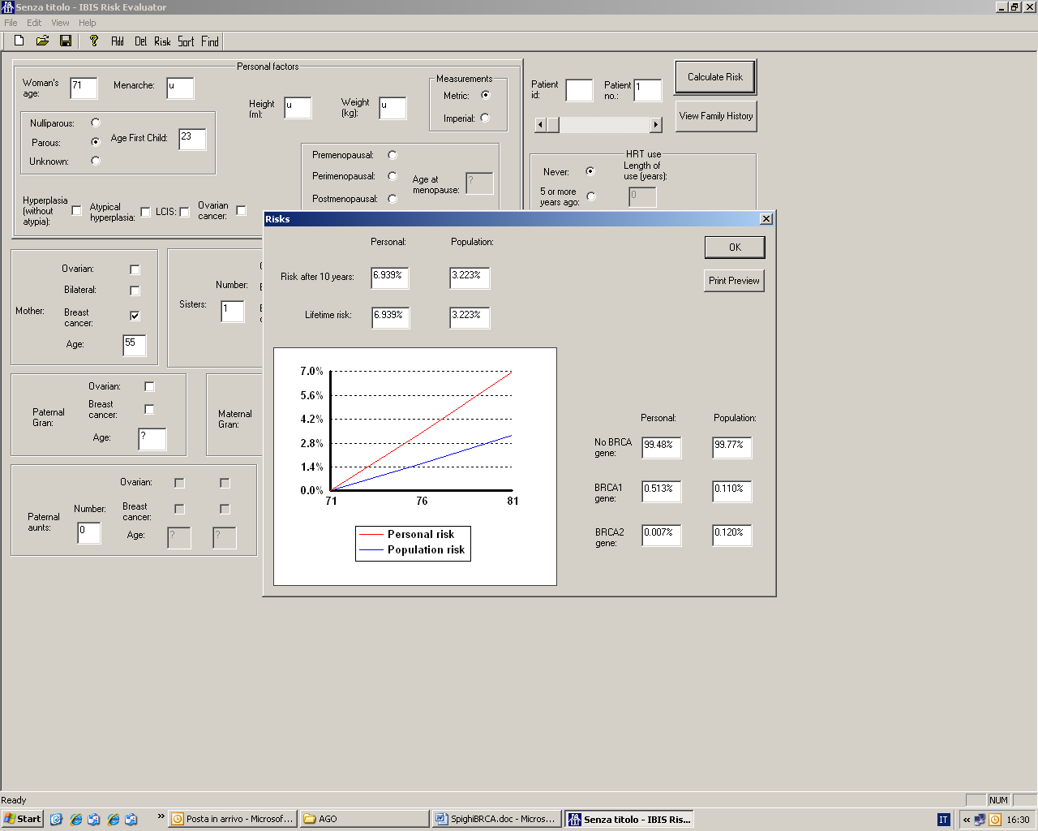Open the File menu

coord(11,23)
